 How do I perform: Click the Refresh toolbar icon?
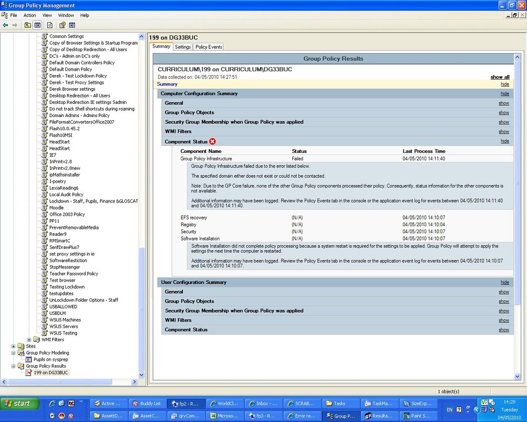(50, 25)
